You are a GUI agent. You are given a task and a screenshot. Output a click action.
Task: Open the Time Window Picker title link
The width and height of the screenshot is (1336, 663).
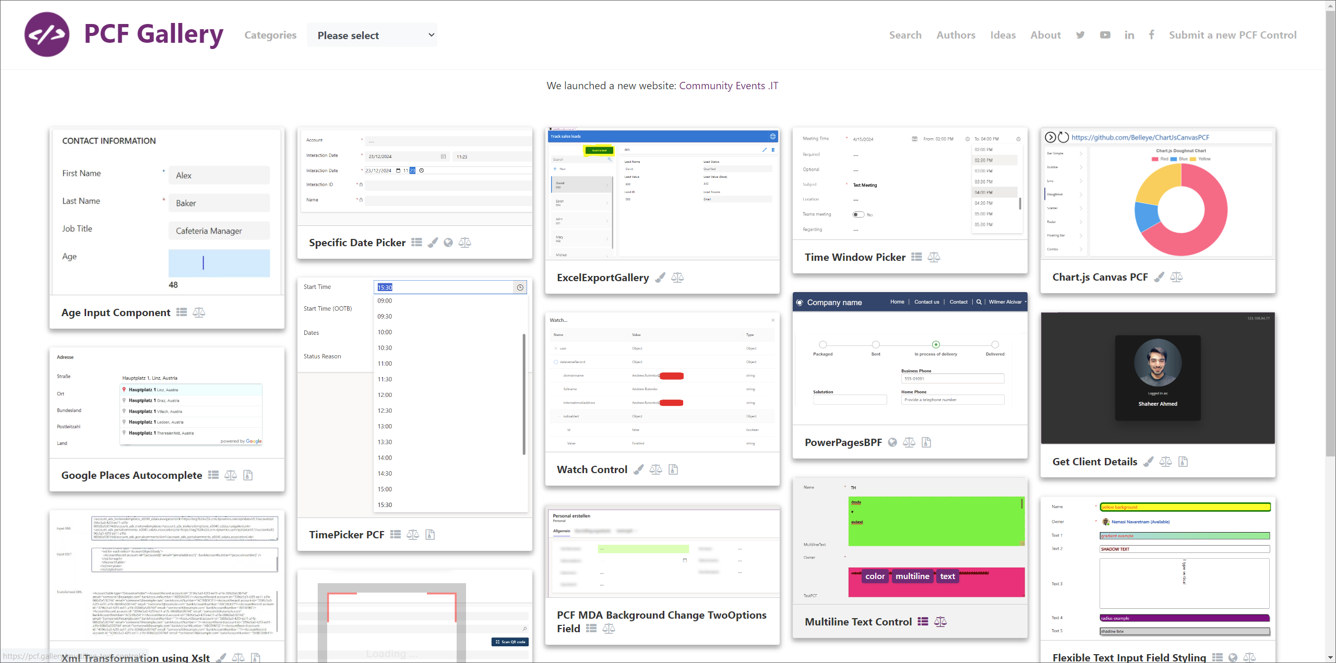pyautogui.click(x=855, y=257)
